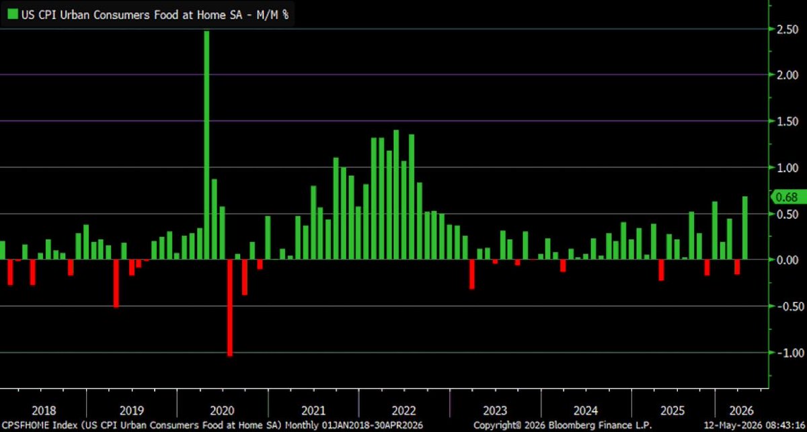This screenshot has height=432, width=807.
Task: Click the 2022 x-axis year label
Action: tap(404, 410)
